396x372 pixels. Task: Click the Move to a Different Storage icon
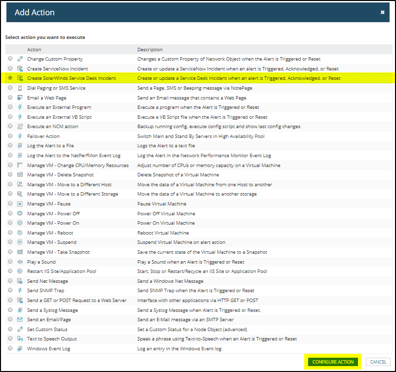pos(20,194)
